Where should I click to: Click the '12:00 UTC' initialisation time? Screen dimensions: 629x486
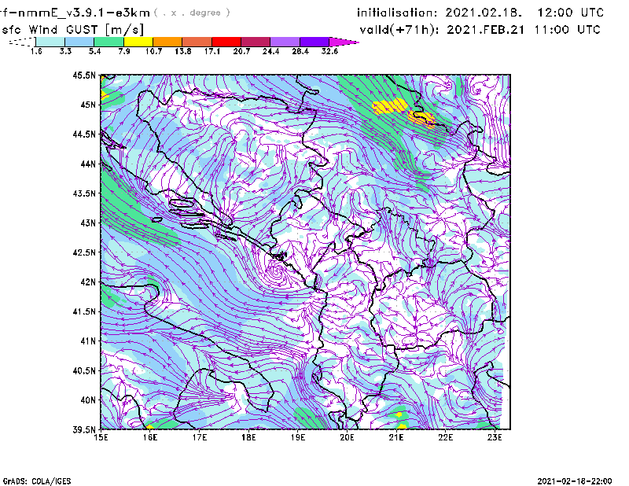pyautogui.click(x=571, y=13)
